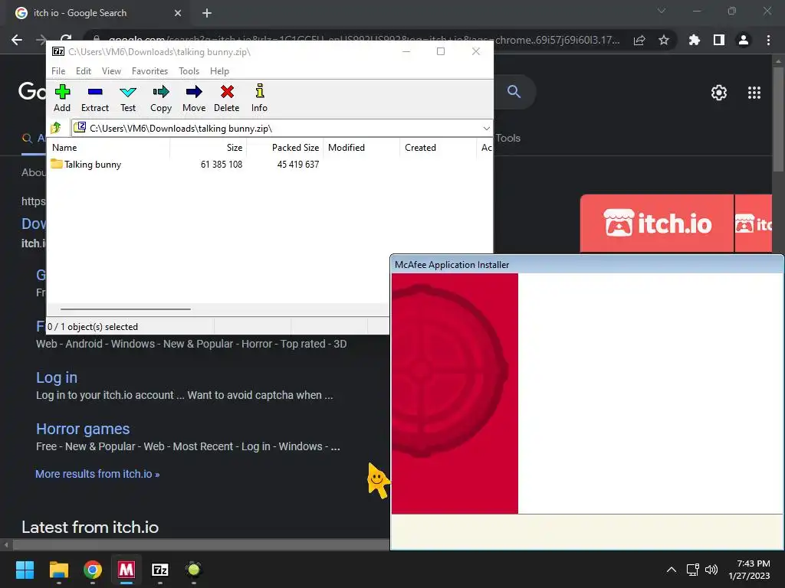Toggle Chrome side panel icon
This screenshot has height=588, width=785.
[719, 40]
